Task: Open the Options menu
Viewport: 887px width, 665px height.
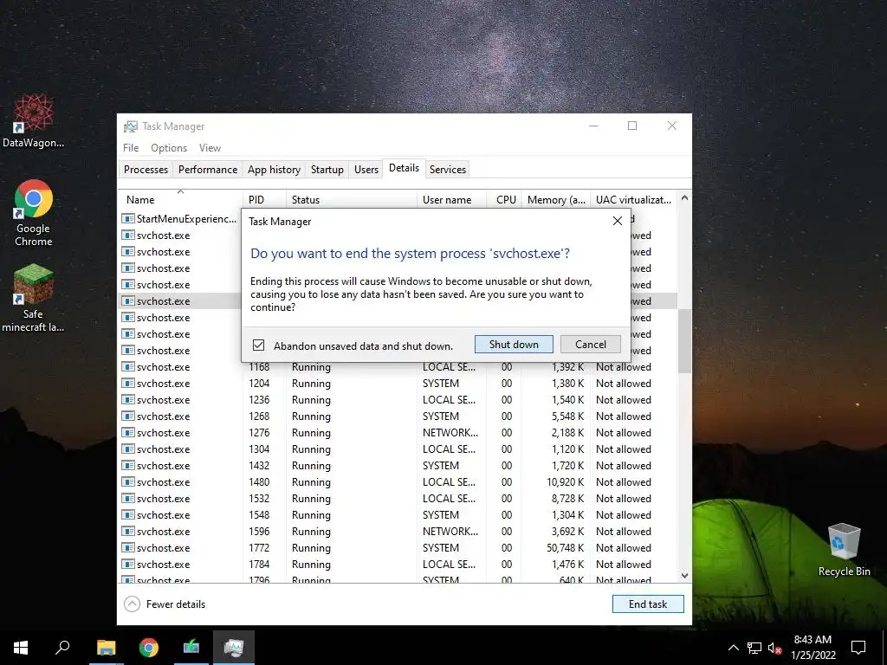Action: tap(169, 147)
